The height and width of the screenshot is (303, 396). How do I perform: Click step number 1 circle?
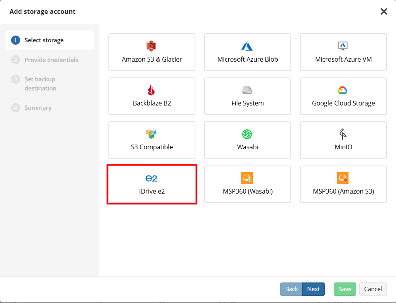[x=15, y=40]
